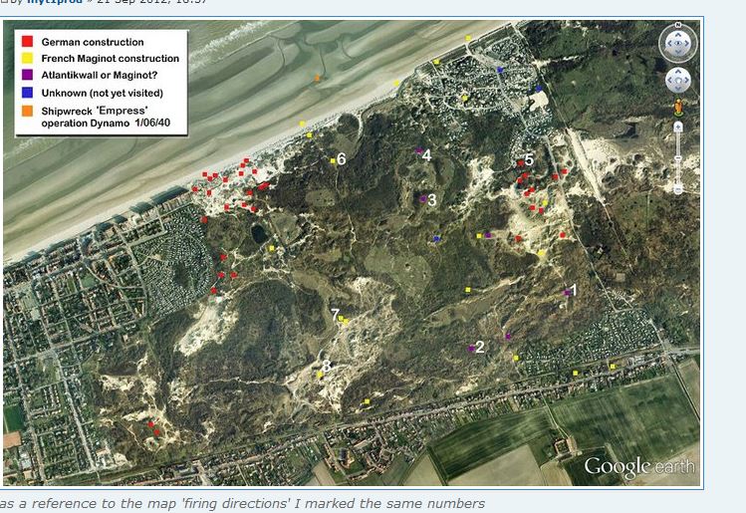This screenshot has height=513, width=746.
Task: Pan map right with move joystick's right arrow
Action: (x=686, y=80)
